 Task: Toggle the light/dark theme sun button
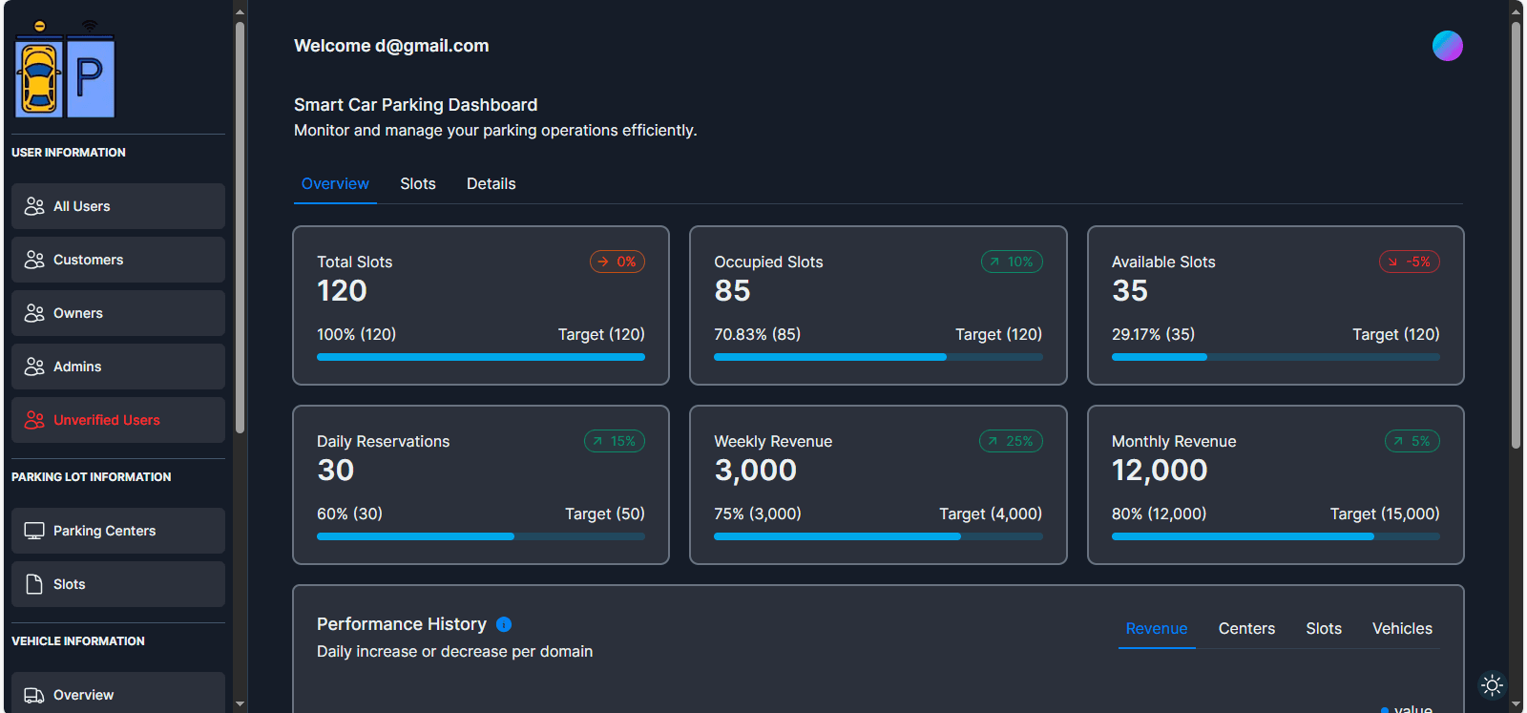(x=1492, y=685)
